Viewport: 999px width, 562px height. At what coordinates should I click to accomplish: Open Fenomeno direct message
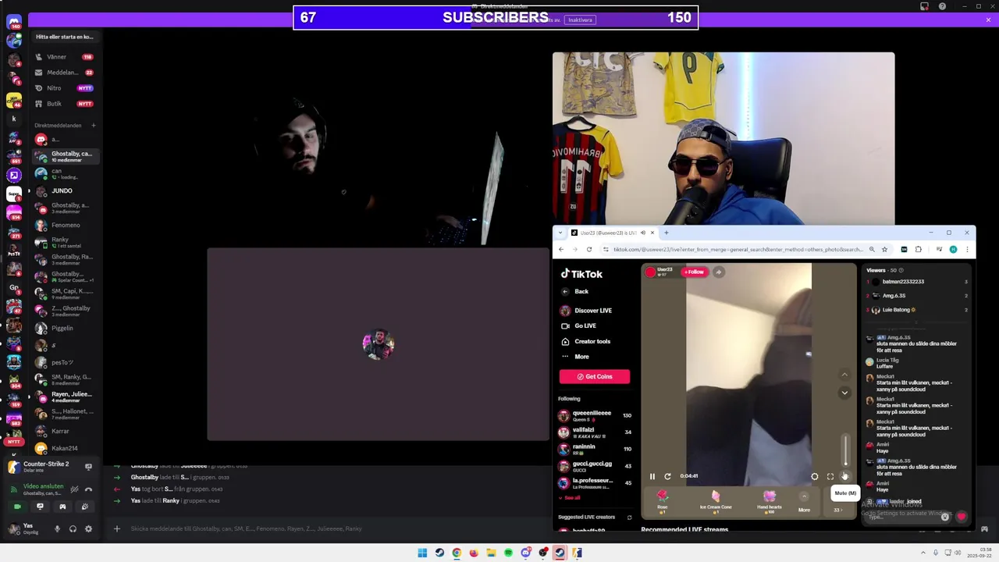(x=64, y=225)
